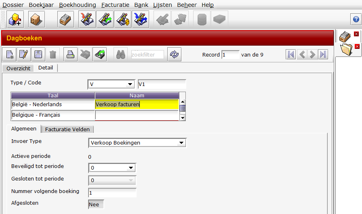Click the greyed stamp toolbar icon
The height and width of the screenshot is (214, 362).
(x=162, y=19)
